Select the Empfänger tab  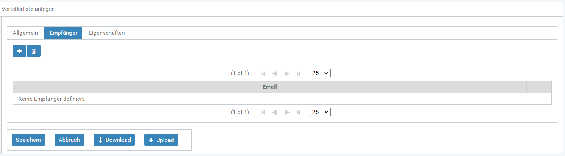(x=63, y=33)
